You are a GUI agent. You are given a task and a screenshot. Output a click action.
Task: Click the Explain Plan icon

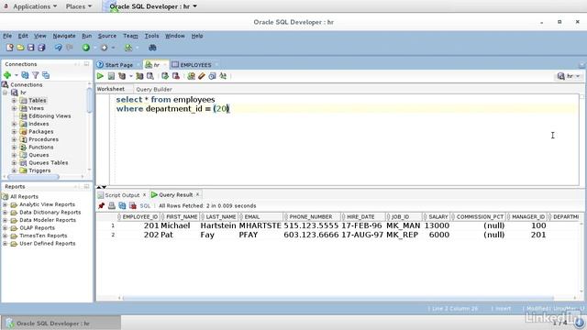pyautogui.click(x=122, y=76)
